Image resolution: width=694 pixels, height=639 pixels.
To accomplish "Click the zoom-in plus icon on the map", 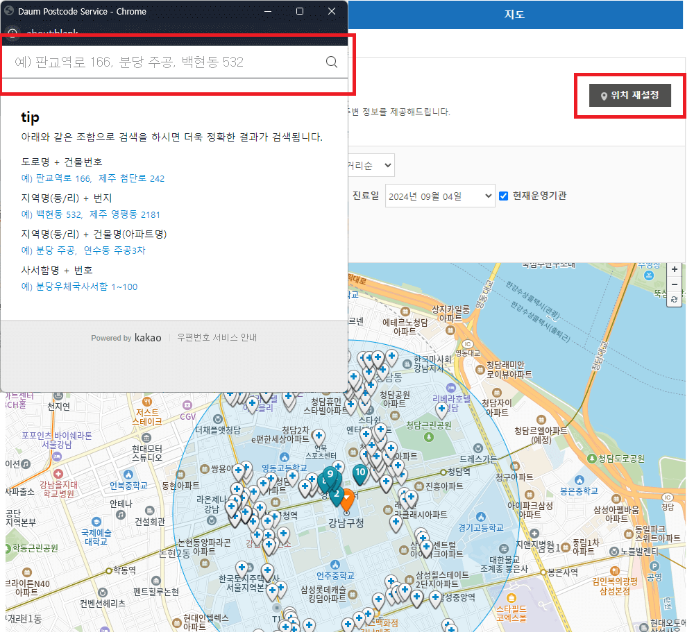I will [x=674, y=269].
